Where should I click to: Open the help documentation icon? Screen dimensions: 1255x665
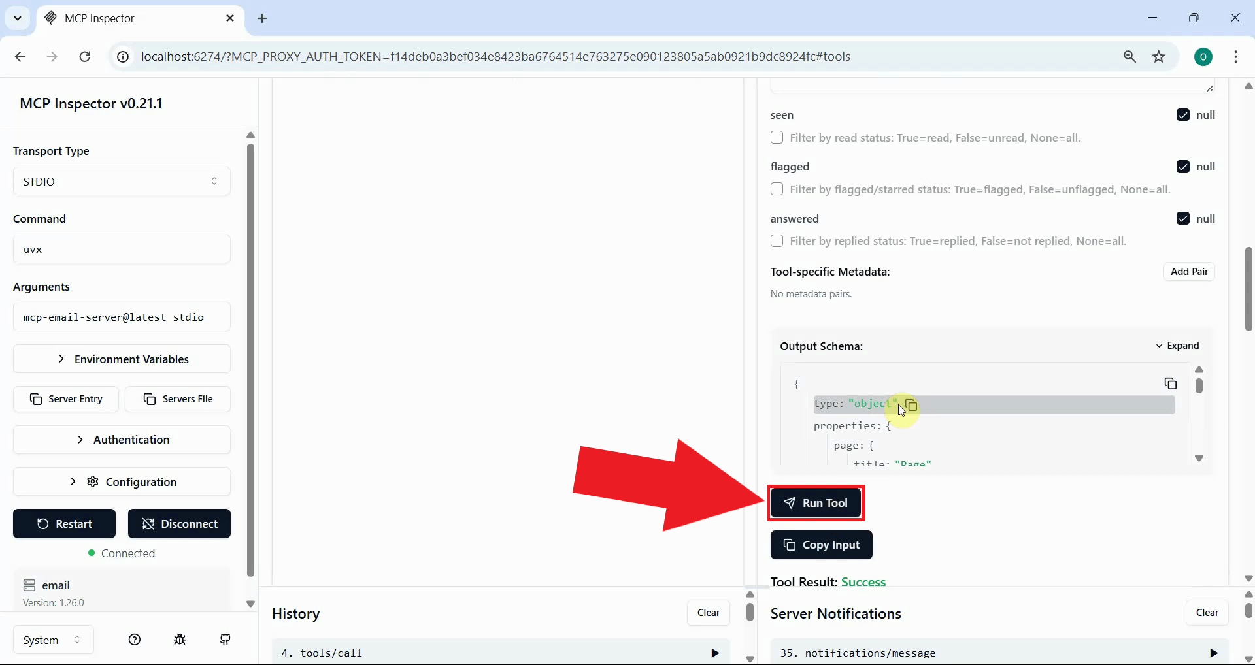(134, 640)
